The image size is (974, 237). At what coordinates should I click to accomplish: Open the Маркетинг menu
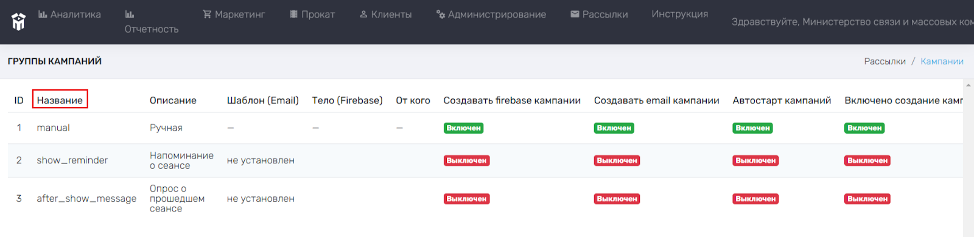(x=234, y=14)
